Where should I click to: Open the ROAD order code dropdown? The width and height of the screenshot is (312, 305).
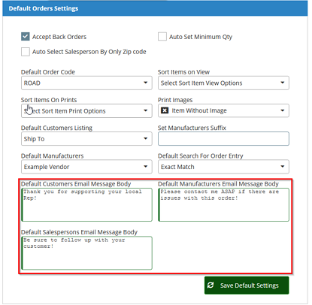(86, 83)
